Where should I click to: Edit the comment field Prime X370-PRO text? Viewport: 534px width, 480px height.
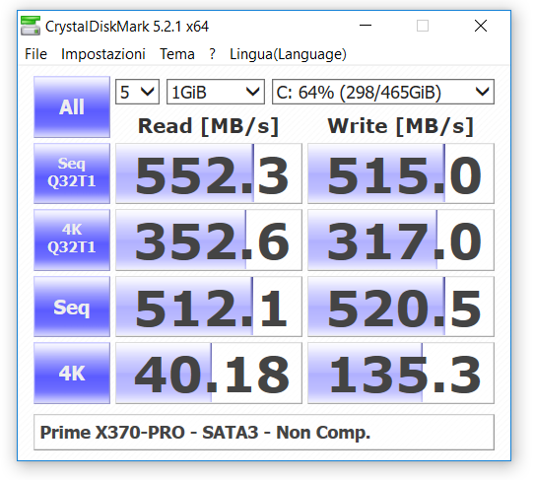(264, 433)
